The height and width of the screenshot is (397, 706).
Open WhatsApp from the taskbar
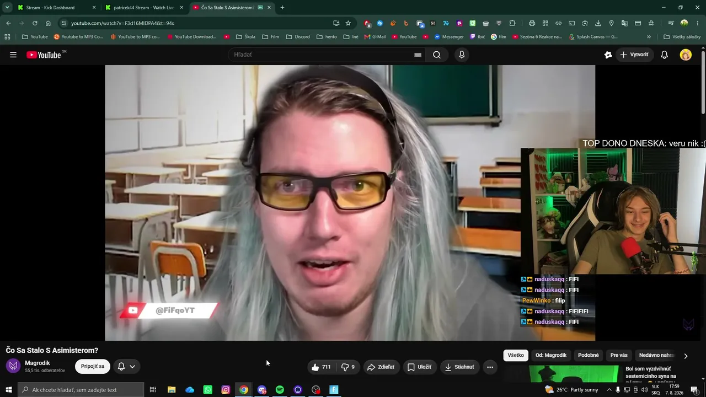coord(207,390)
